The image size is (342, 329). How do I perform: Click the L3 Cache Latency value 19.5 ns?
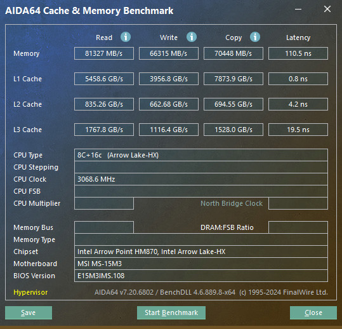pyautogui.click(x=298, y=130)
